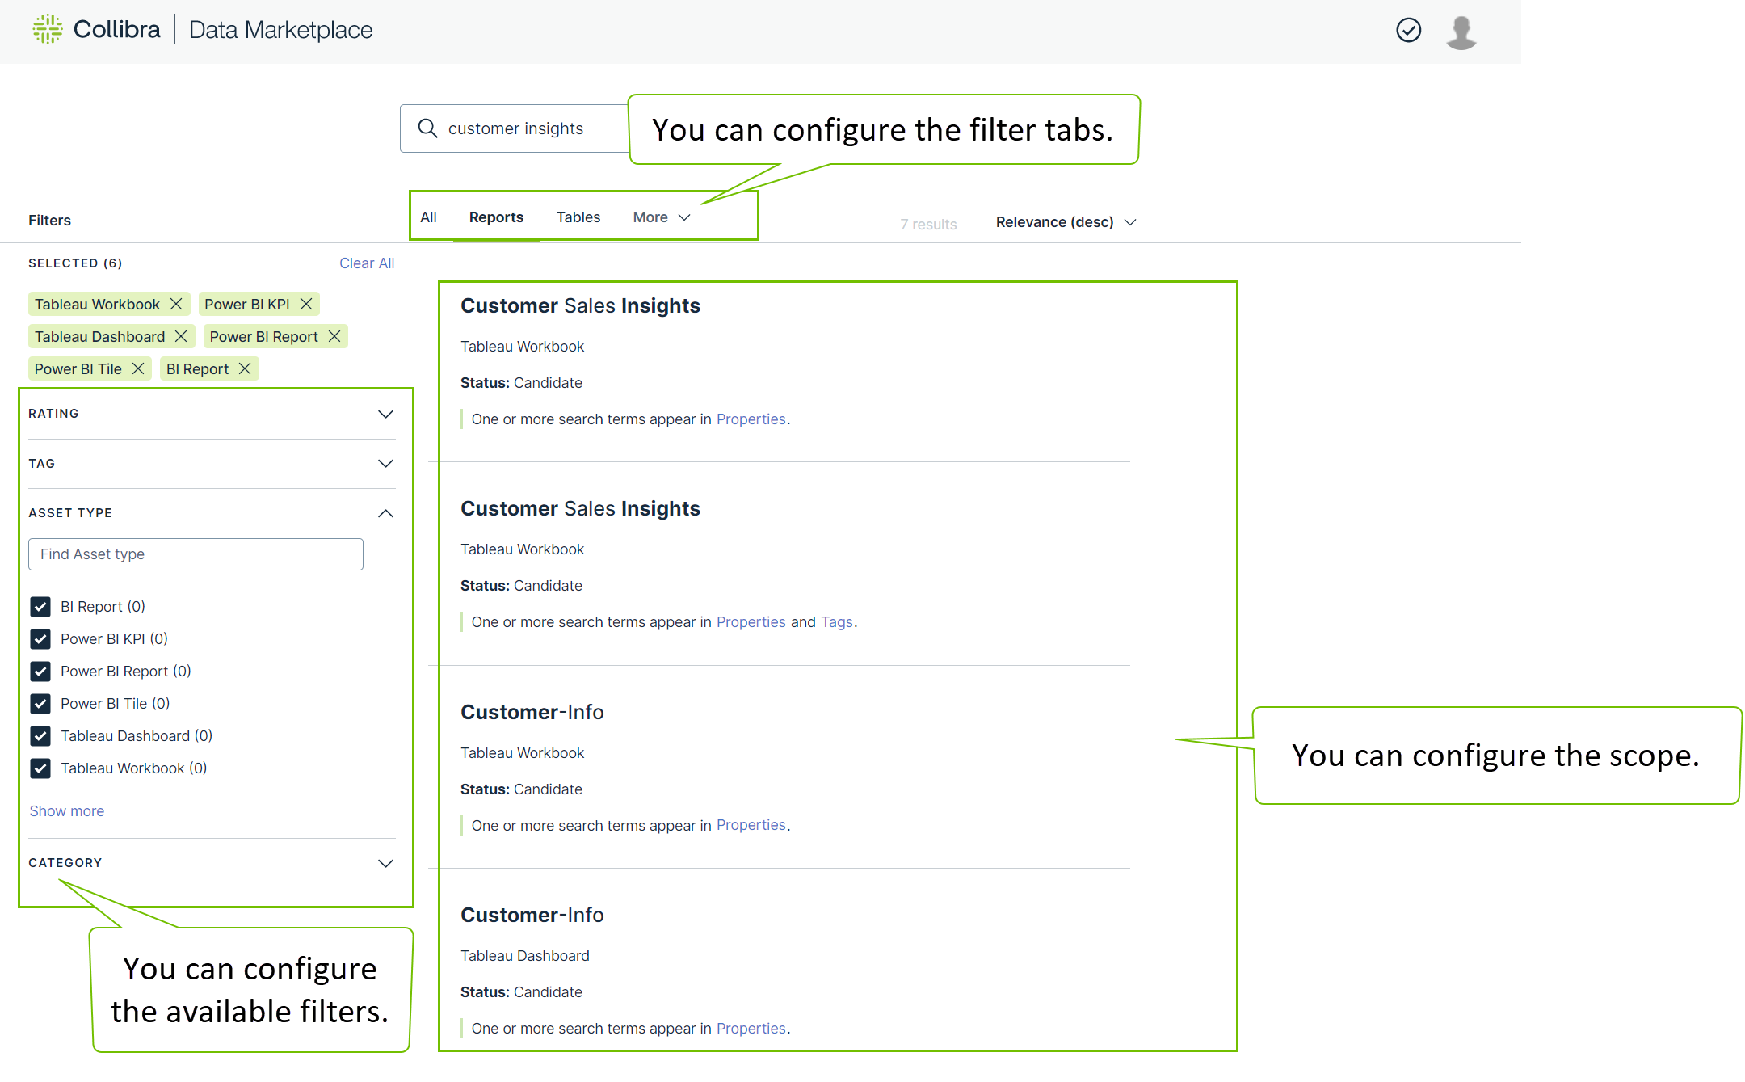This screenshot has width=1745, height=1082.
Task: Remove the Tableau Dashboard filter chip
Action: tap(181, 337)
